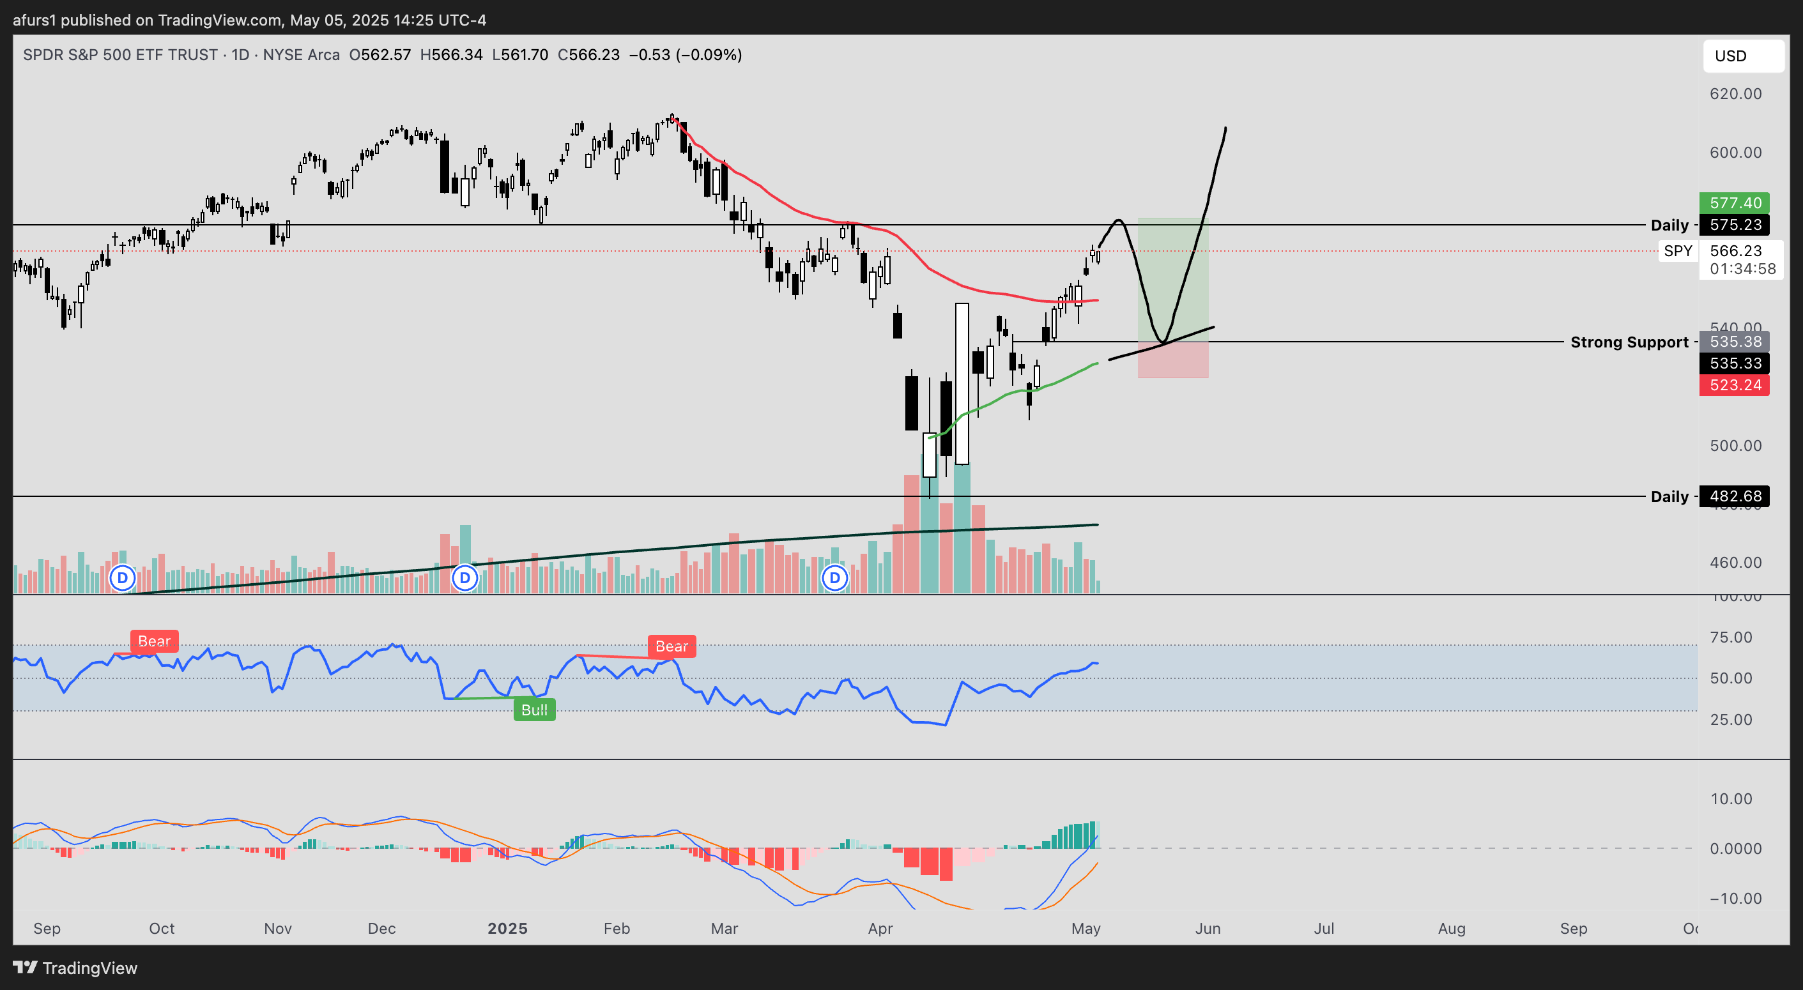This screenshot has height=990, width=1803.
Task: Click the MACD 10.00 scale label
Action: click(x=1731, y=799)
